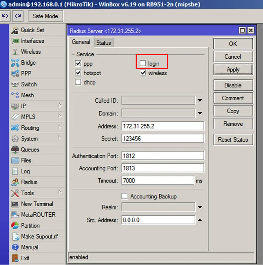Click the Comment button
263x265 pixels.
click(233, 98)
